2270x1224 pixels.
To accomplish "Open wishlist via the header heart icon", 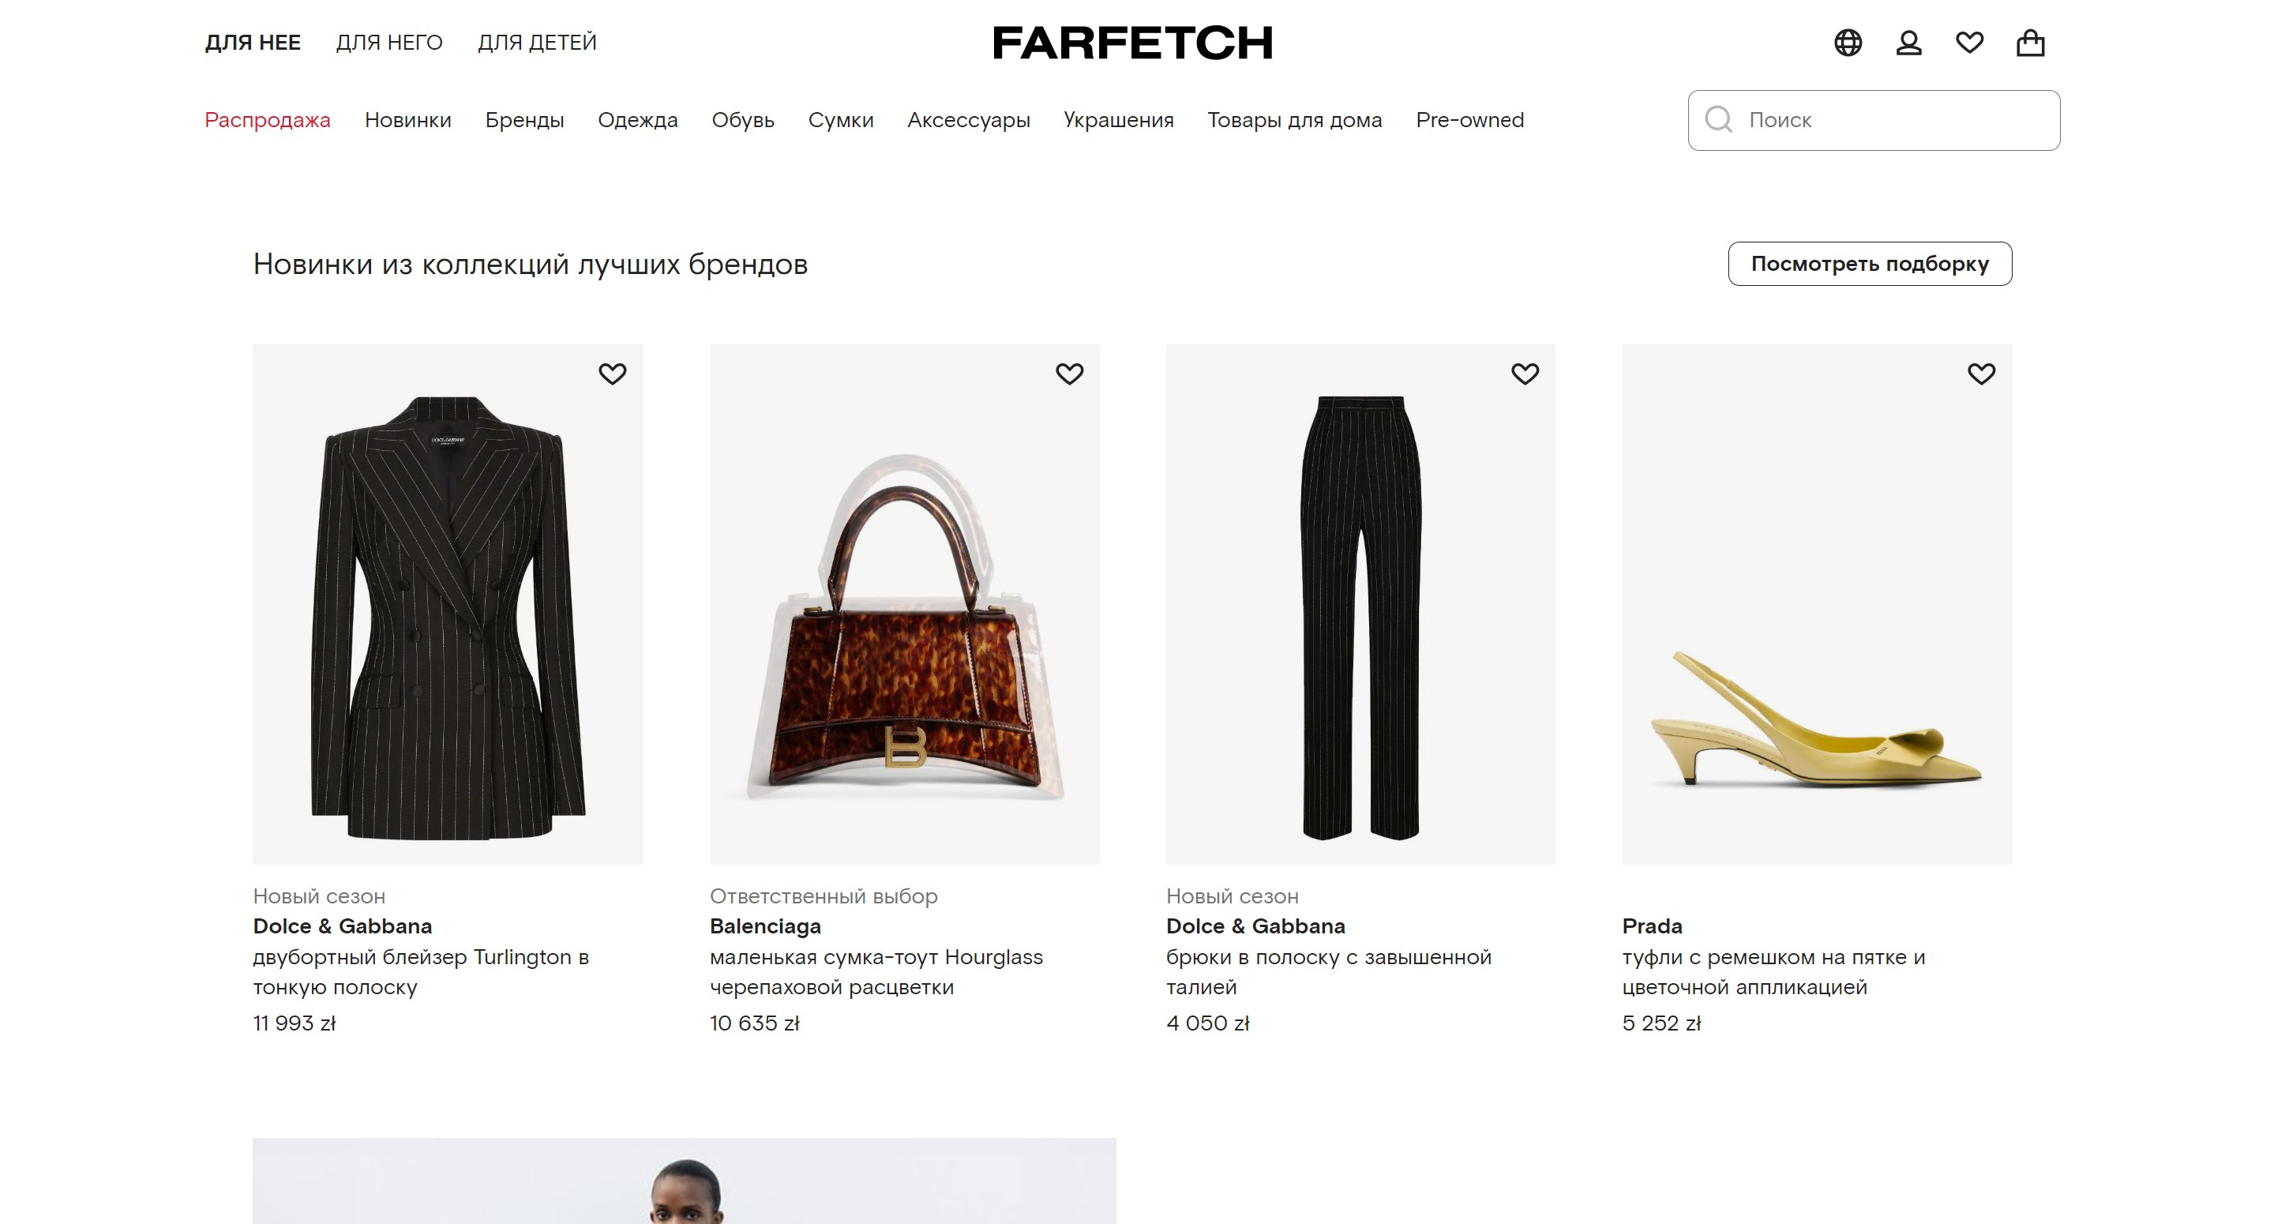I will point(1972,41).
